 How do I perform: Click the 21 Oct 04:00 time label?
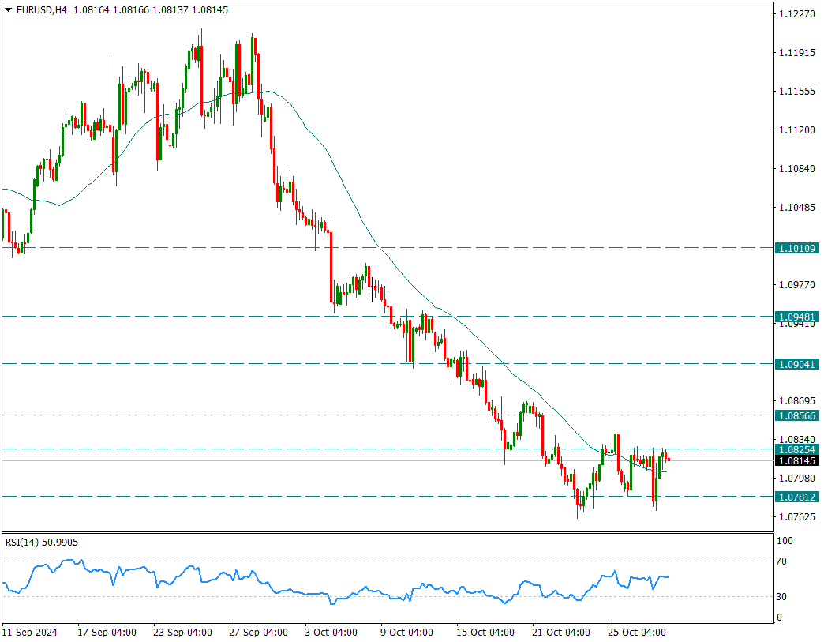pos(561,632)
